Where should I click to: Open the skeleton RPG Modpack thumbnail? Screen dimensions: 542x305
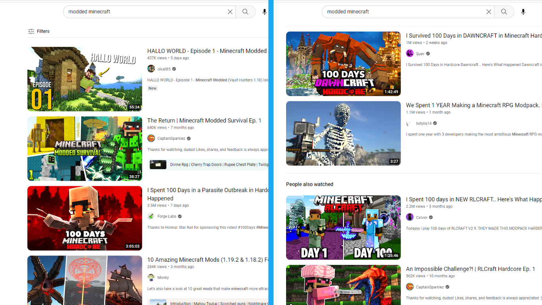coord(343,133)
